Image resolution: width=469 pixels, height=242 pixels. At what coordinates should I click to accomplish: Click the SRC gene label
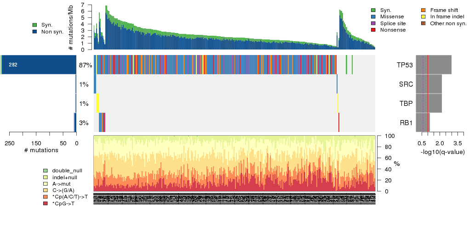(x=406, y=84)
